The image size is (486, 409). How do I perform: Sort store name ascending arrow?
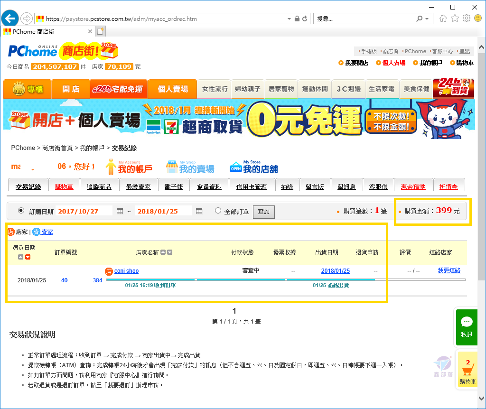[163, 252]
